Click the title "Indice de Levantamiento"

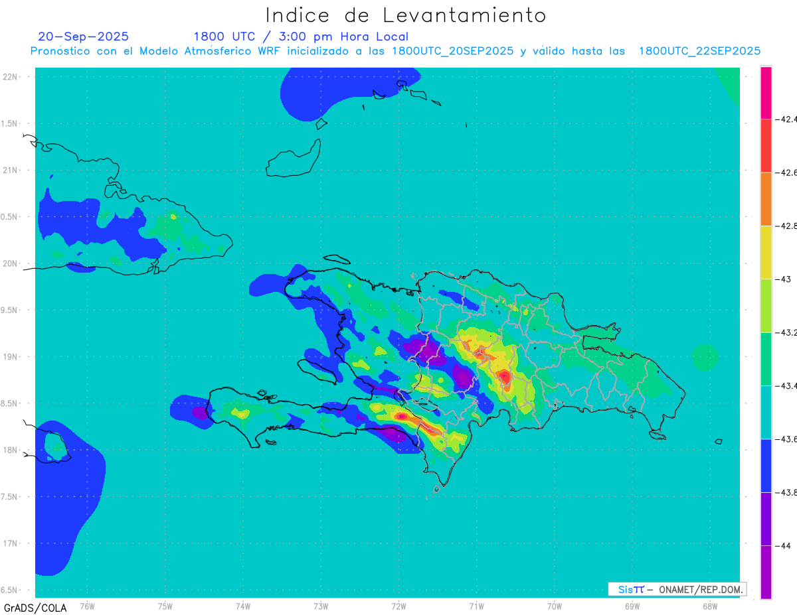coord(406,15)
